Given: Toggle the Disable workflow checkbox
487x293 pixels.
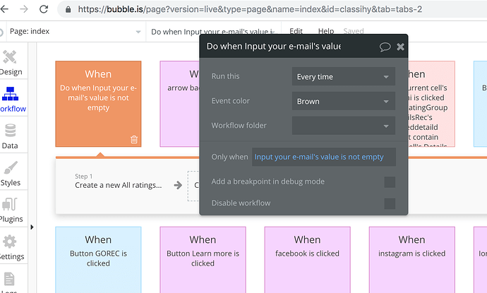Looking at the screenshot, I should pyautogui.click(x=390, y=204).
